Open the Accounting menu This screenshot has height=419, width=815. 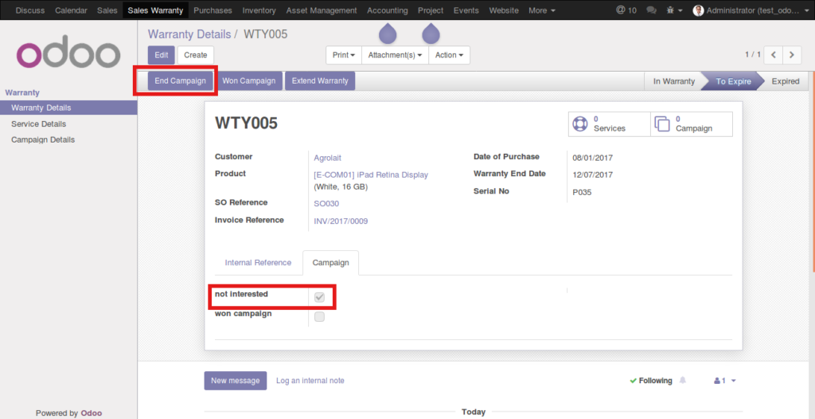pyautogui.click(x=388, y=10)
